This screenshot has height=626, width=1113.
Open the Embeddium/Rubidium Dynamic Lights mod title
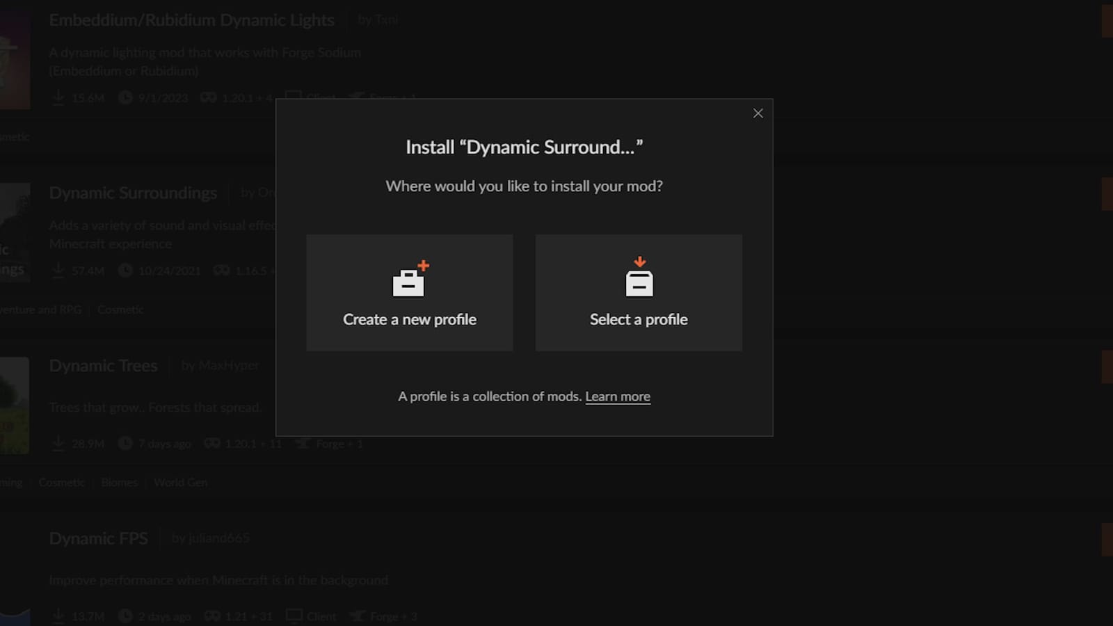pyautogui.click(x=191, y=20)
